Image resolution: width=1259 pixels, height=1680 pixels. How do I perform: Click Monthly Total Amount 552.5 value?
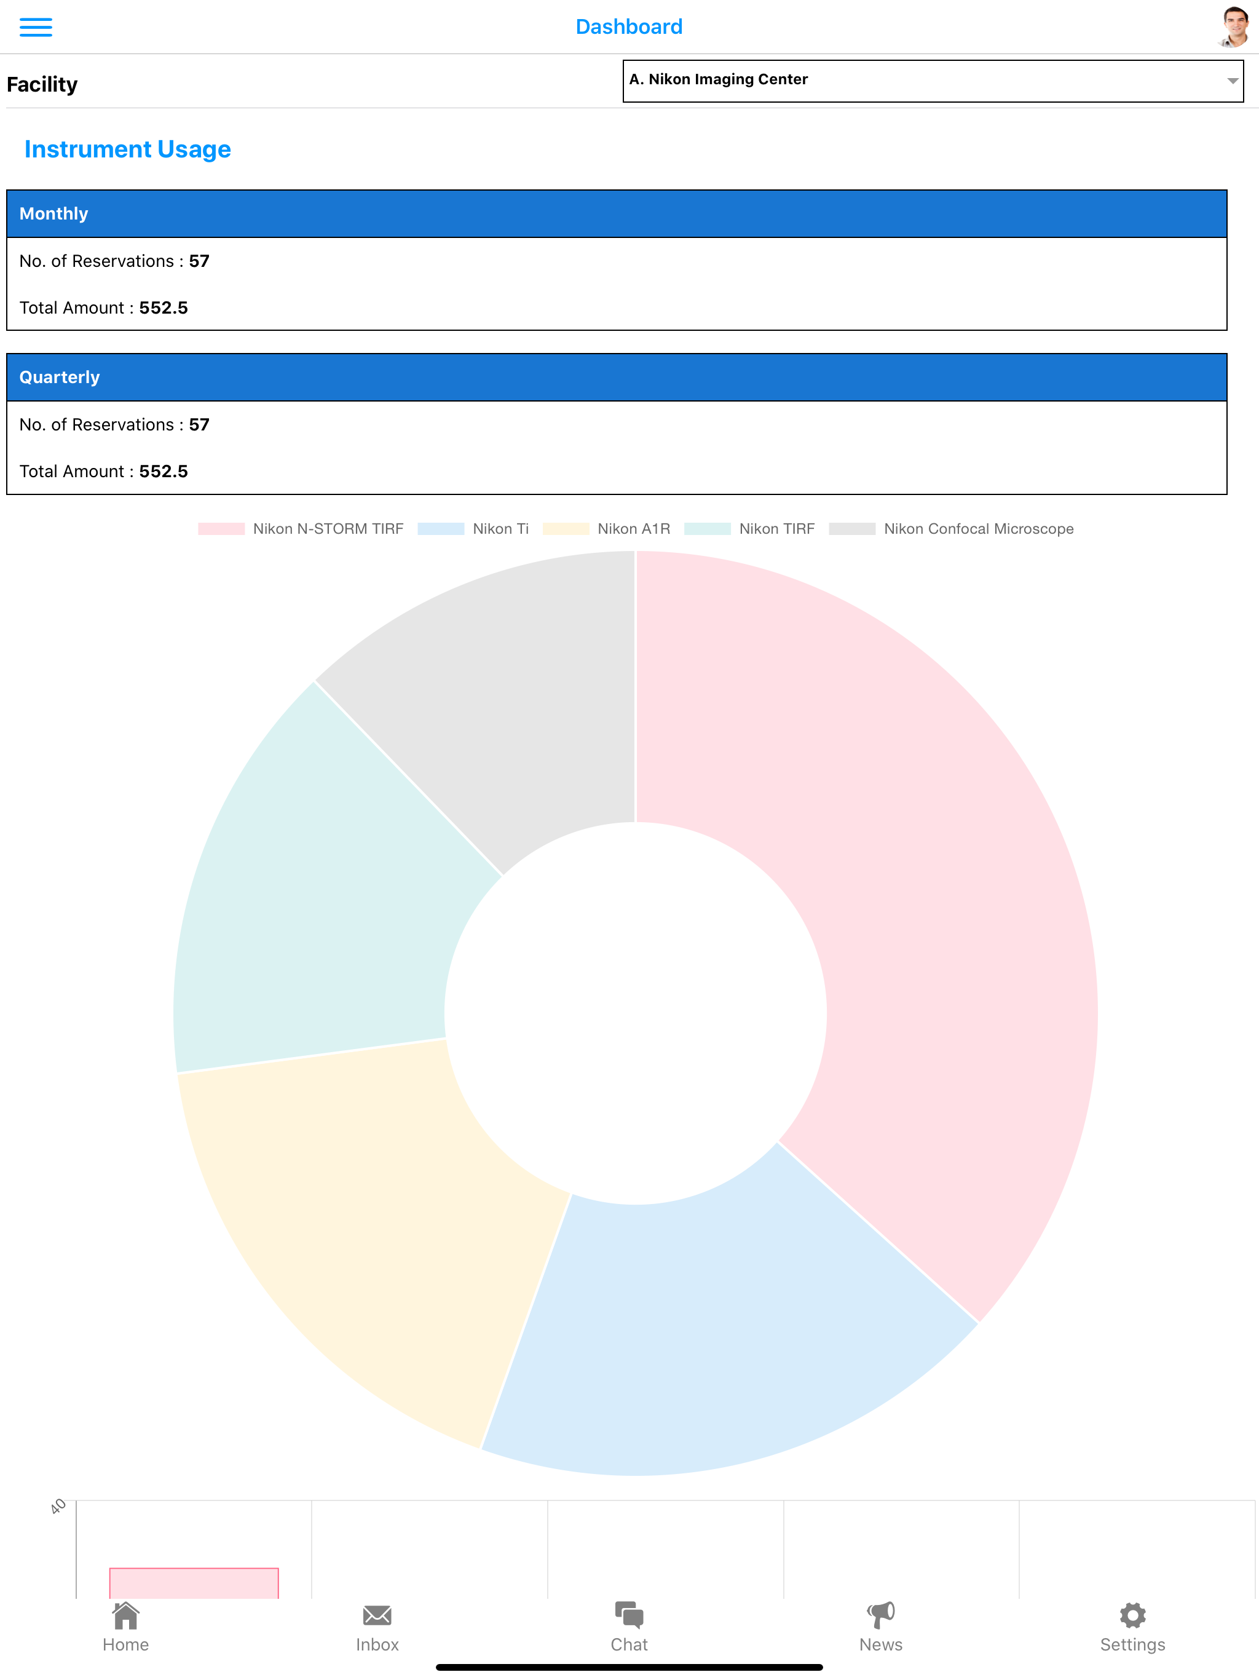pos(164,307)
